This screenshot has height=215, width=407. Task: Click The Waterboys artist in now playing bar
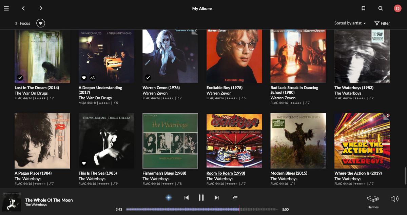tap(36, 205)
